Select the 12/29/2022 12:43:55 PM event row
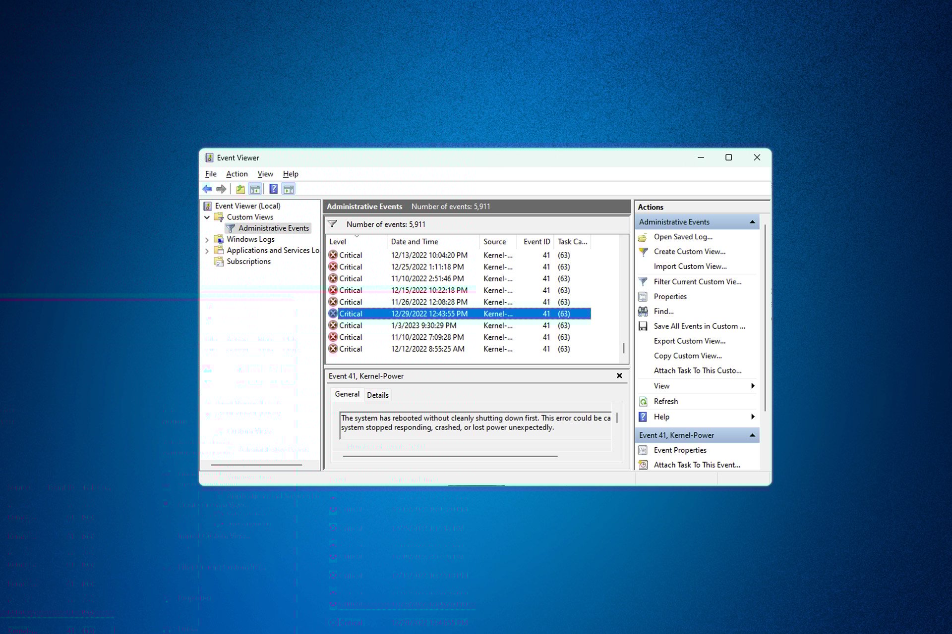952x634 pixels. (459, 314)
